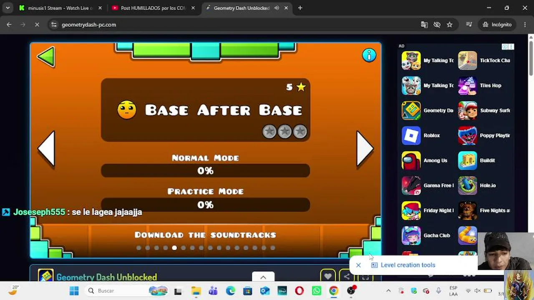Click the Level creation tools link
534x300 pixels.
[x=408, y=265]
